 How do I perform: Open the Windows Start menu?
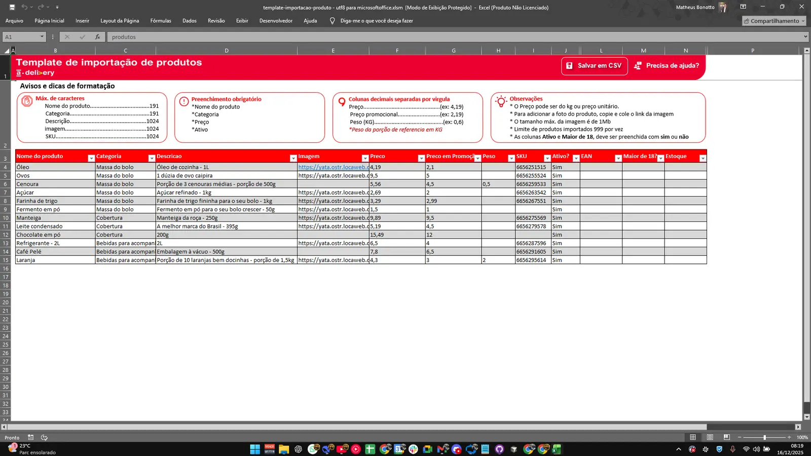point(255,449)
